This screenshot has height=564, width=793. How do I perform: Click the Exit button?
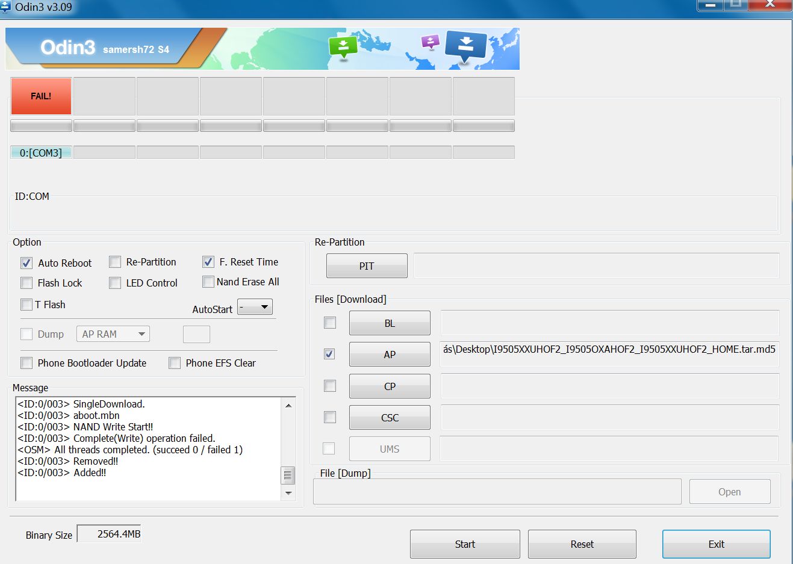click(x=717, y=544)
